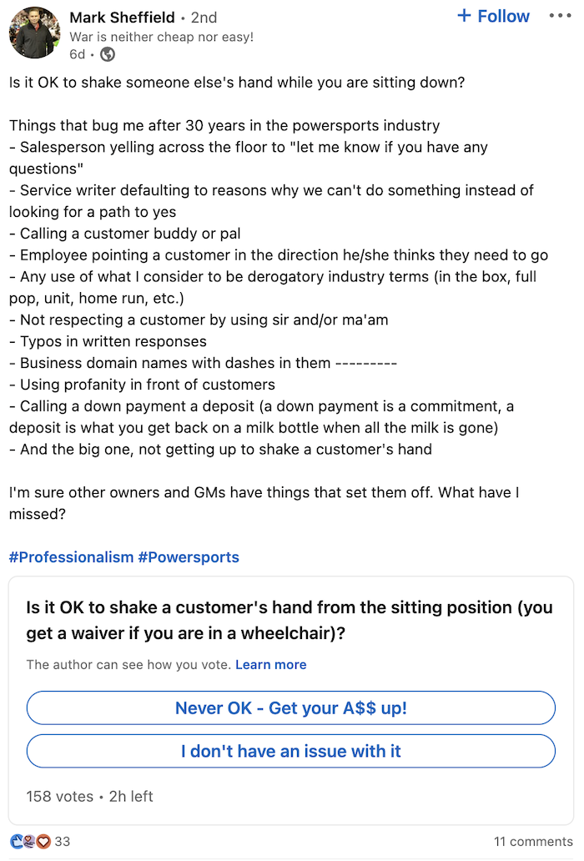Viewport: 584px width, 861px height.
Task: Click the Mark Sheffield author name
Action: click(123, 18)
